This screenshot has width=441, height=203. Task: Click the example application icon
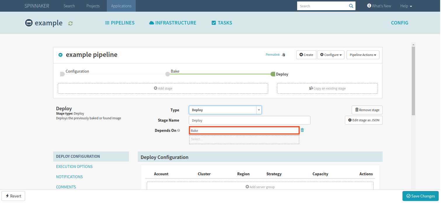coord(29,23)
